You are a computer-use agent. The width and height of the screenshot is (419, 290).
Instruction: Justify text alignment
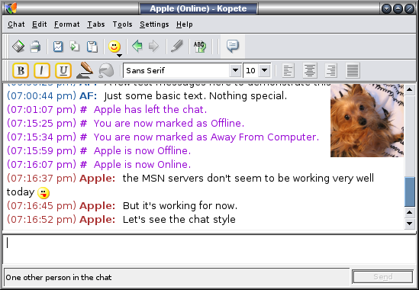pyautogui.click(x=353, y=70)
